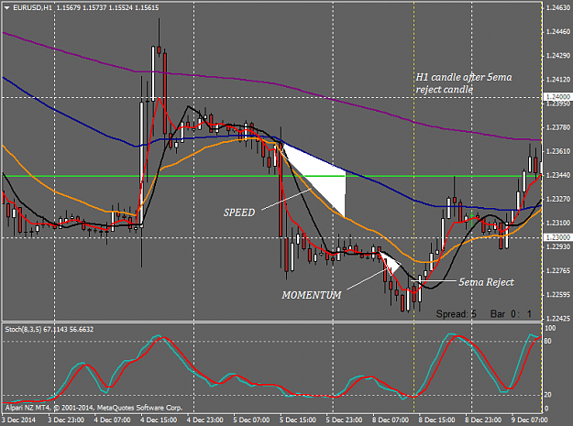
Task: Click the 1.23440 price axis label
Action: (557, 175)
